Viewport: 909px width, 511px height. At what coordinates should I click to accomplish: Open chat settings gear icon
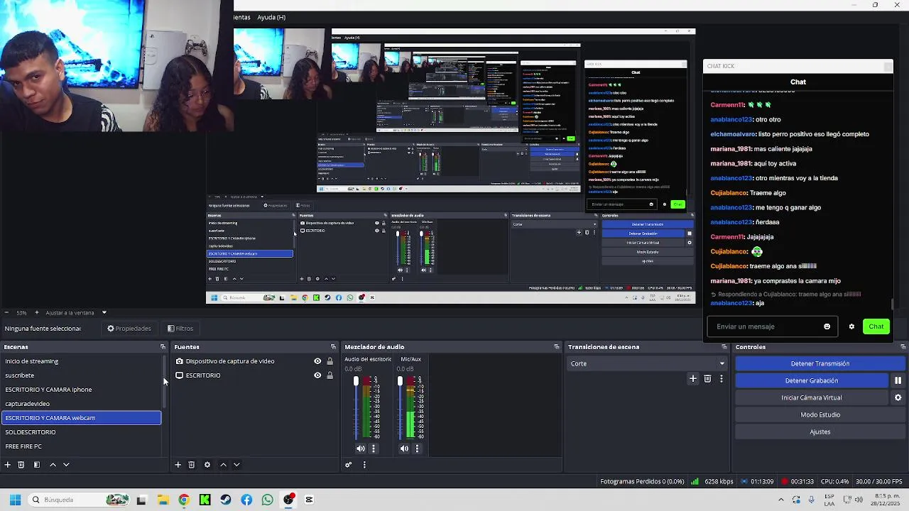tap(851, 326)
